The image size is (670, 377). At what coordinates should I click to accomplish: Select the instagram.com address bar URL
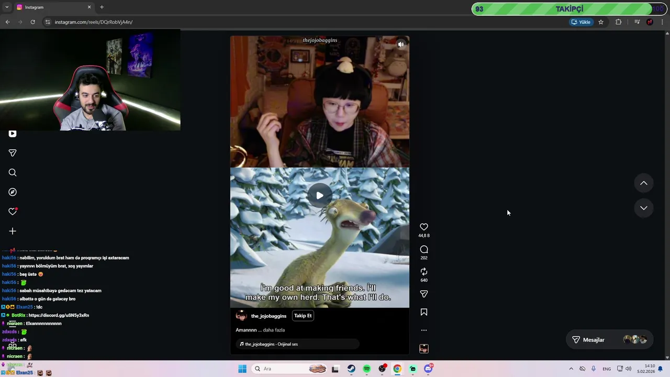94,22
